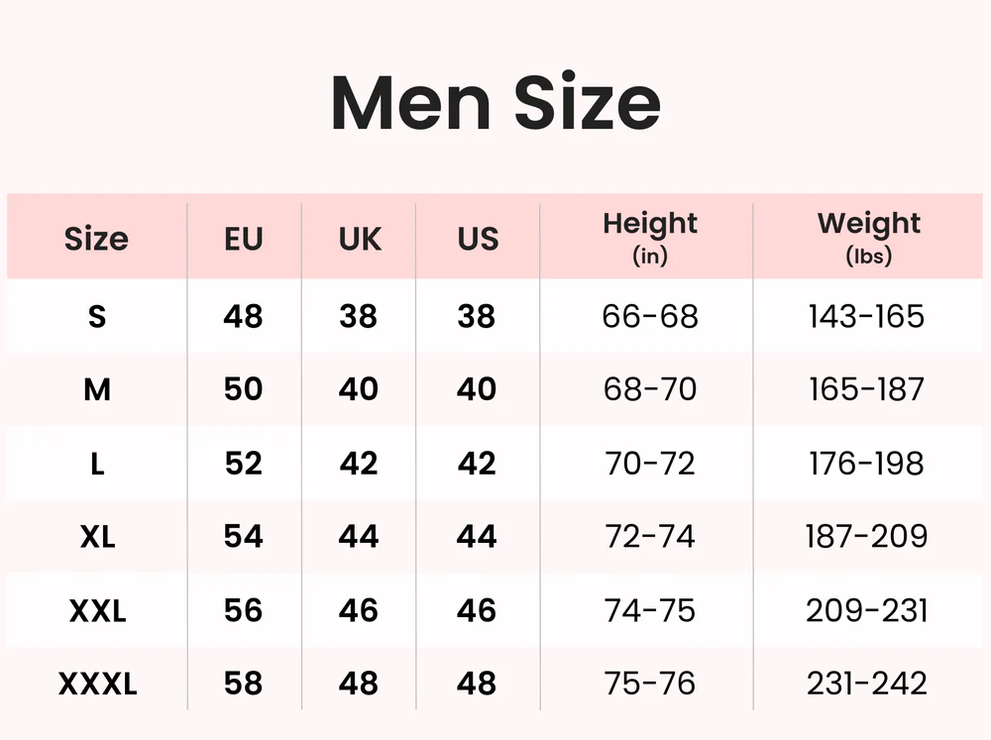
Task: Select the Size column header
Action: pos(96,239)
